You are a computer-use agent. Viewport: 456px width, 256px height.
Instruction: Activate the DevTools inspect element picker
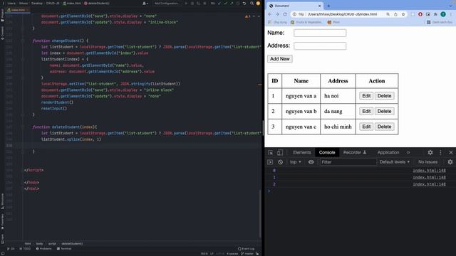271,153
